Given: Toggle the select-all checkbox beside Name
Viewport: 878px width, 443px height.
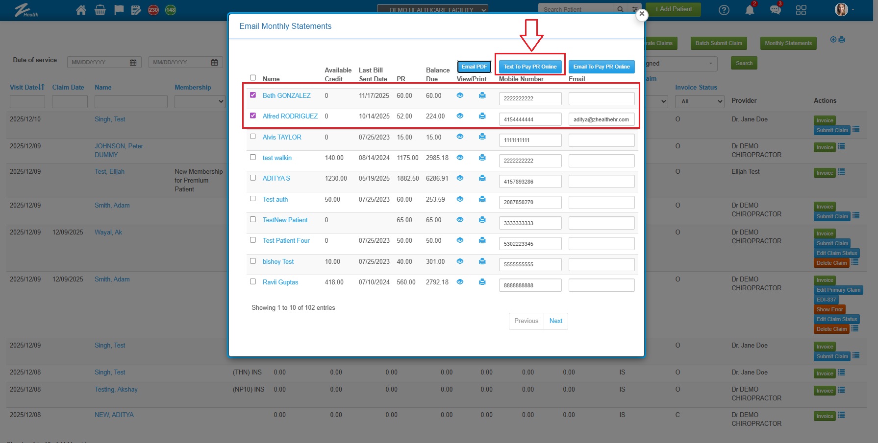Looking at the screenshot, I should click(x=253, y=78).
